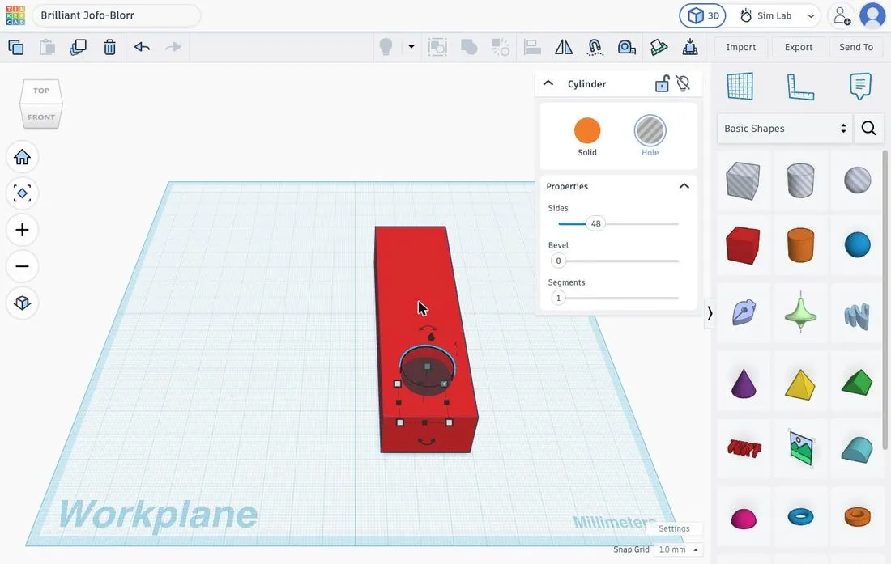The height and width of the screenshot is (564, 891).
Task: Select the Ruler tool icon
Action: 800,87
